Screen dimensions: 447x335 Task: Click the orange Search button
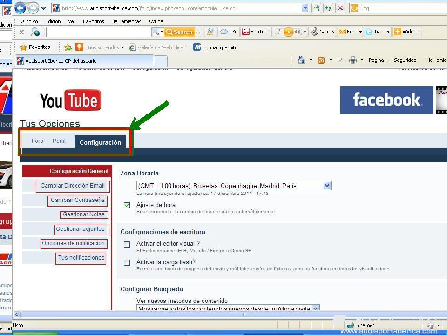pos(180,32)
